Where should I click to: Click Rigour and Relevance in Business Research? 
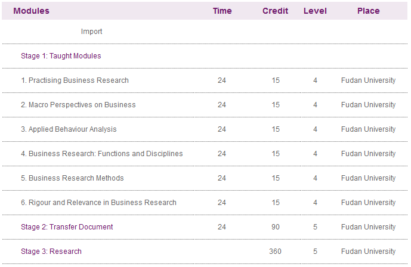coord(98,203)
